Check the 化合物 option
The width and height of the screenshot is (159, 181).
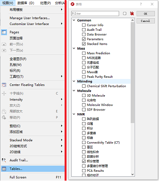click(84, 100)
